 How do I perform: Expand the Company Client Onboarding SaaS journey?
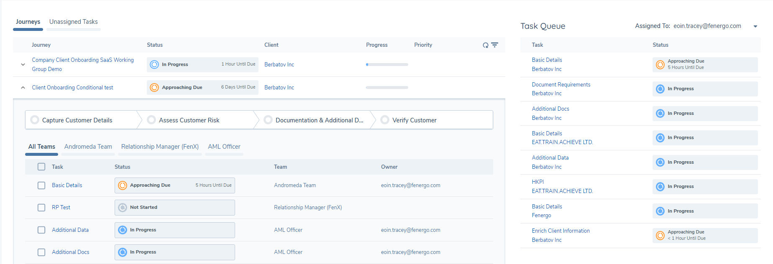23,64
